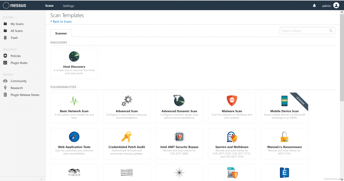Open Community via its people icon

click(5, 81)
